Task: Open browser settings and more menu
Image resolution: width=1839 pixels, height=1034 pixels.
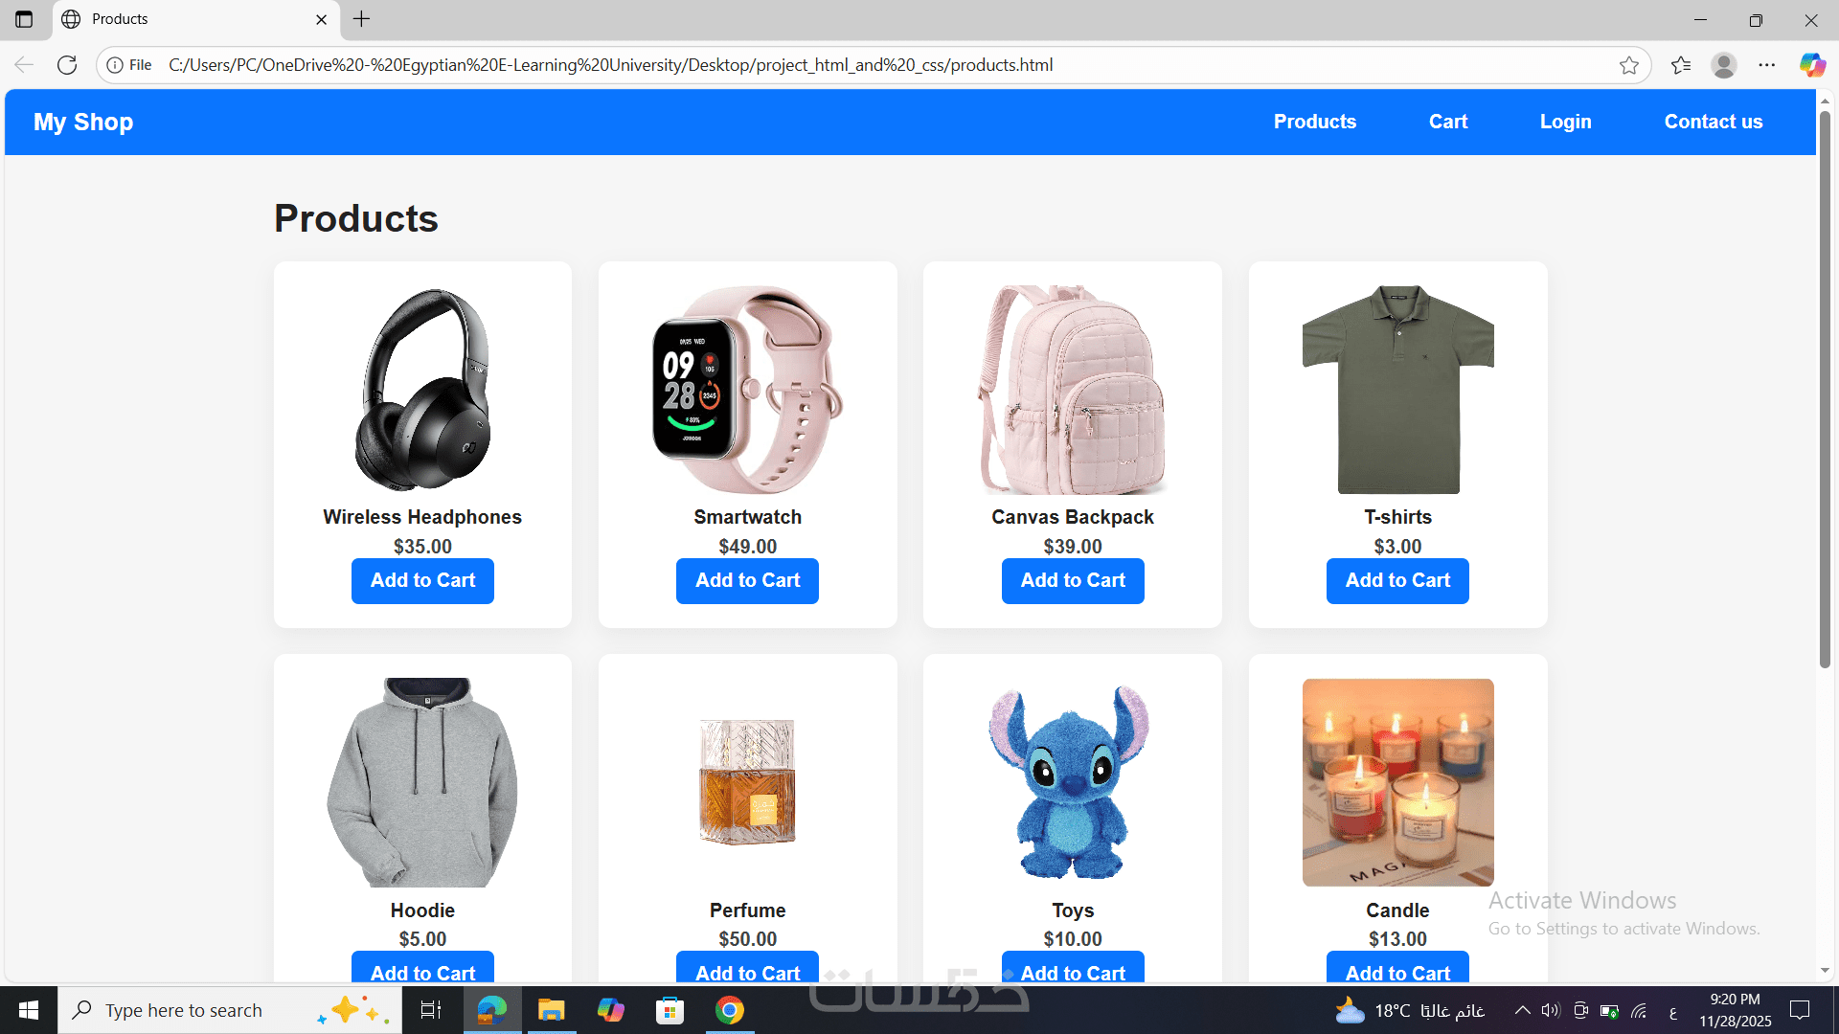Action: tap(1767, 65)
